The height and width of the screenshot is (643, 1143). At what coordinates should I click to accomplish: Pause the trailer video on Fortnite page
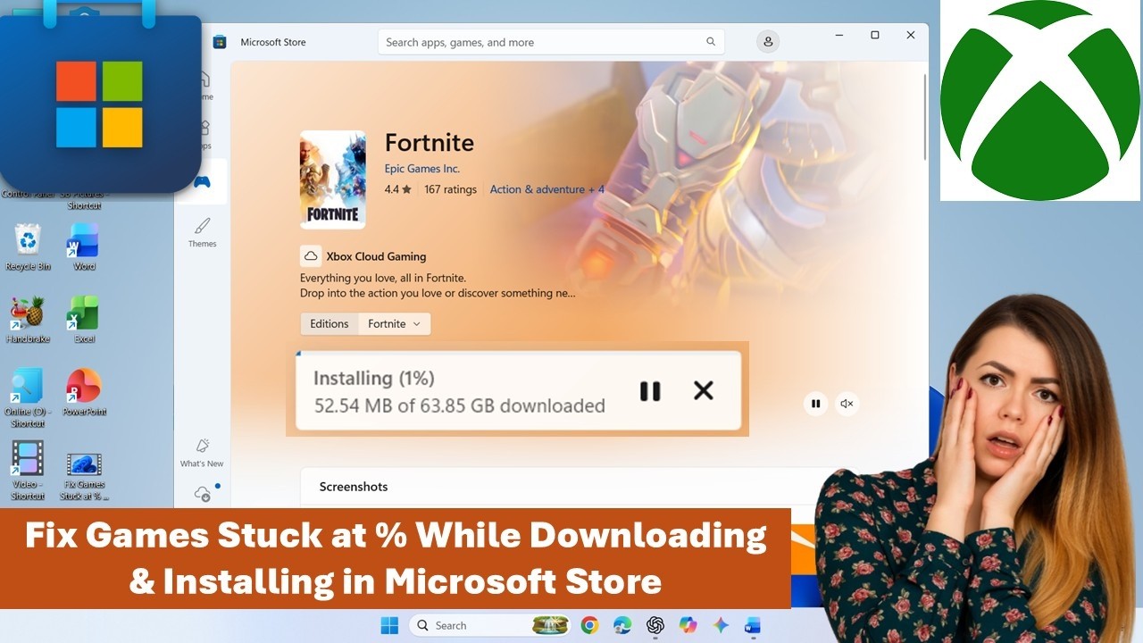pos(815,404)
